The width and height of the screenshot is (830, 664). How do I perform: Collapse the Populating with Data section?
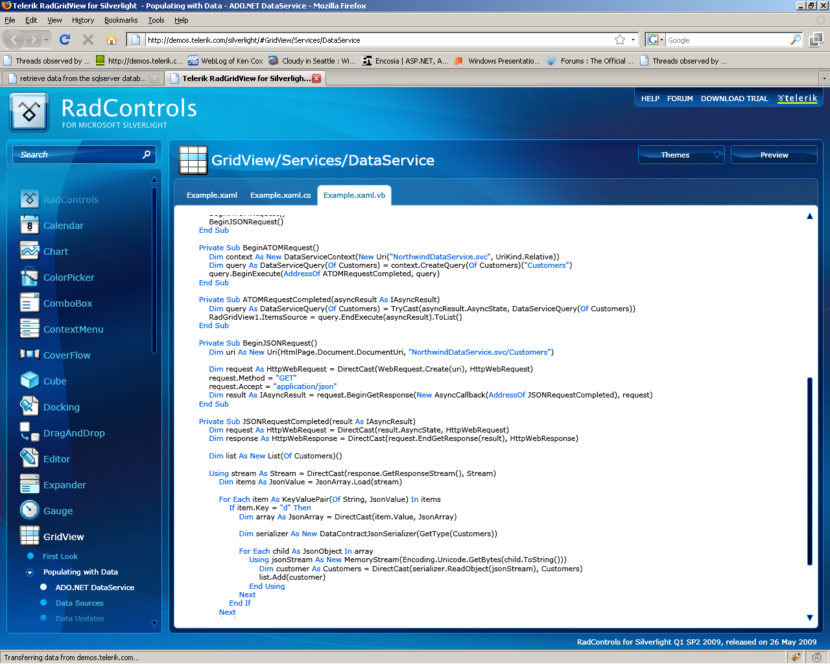point(30,573)
